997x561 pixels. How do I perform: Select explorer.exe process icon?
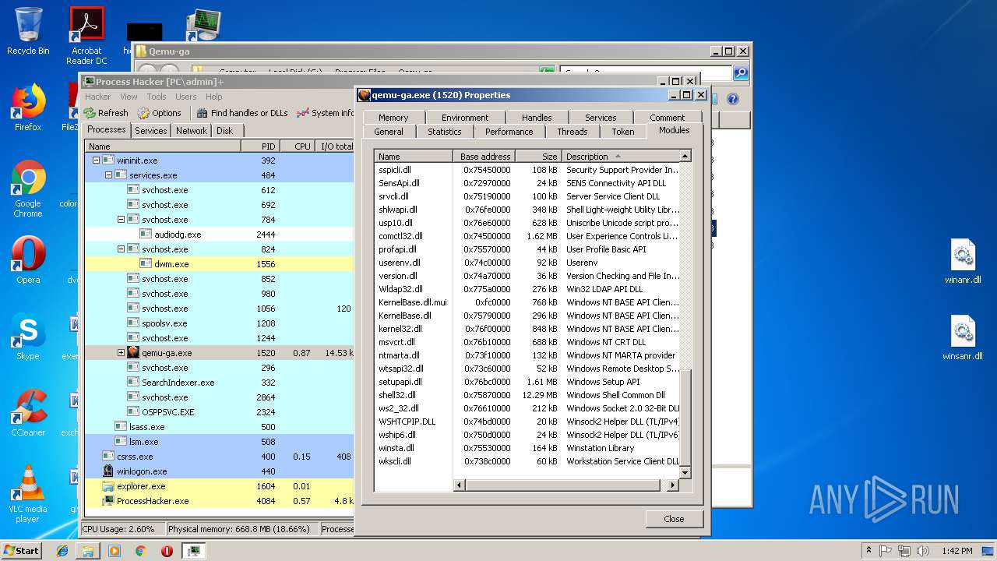tap(108, 486)
